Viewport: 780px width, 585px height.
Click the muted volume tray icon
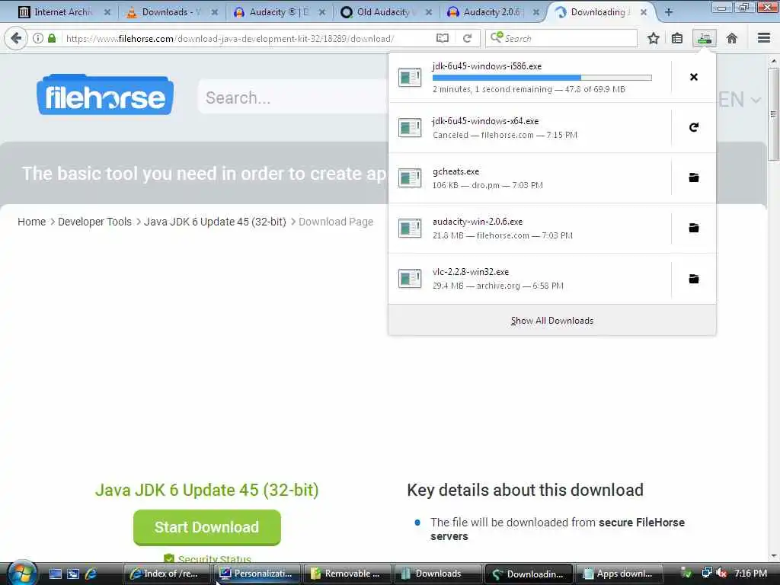click(x=721, y=574)
